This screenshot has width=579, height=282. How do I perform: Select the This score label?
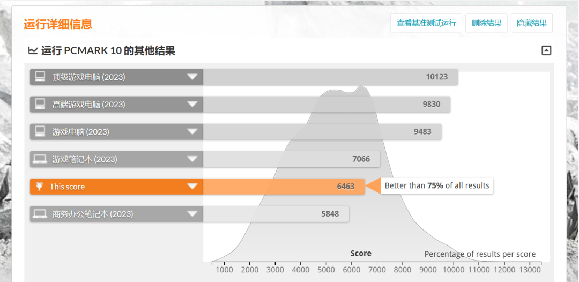[67, 187]
